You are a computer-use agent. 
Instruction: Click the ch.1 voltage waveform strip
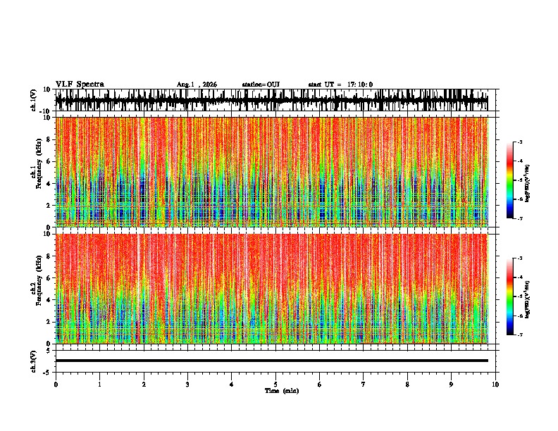pos(271,100)
